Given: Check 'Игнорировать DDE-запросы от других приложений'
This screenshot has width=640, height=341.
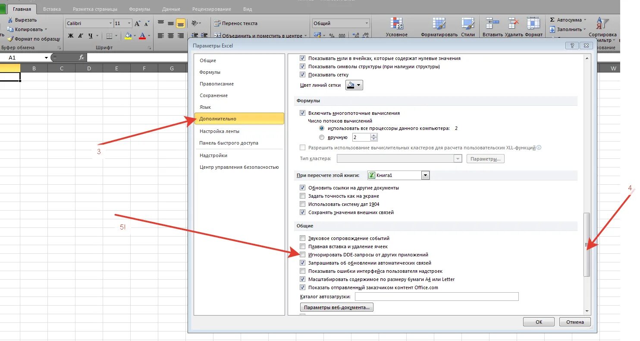Looking at the screenshot, I should [x=302, y=255].
